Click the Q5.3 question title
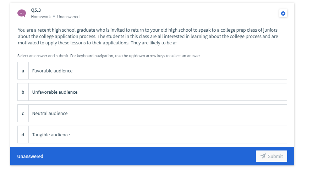The image size is (312, 170). (x=36, y=10)
